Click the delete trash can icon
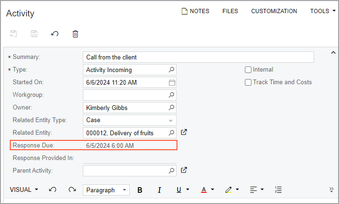The height and width of the screenshot is (204, 339). tap(75, 34)
